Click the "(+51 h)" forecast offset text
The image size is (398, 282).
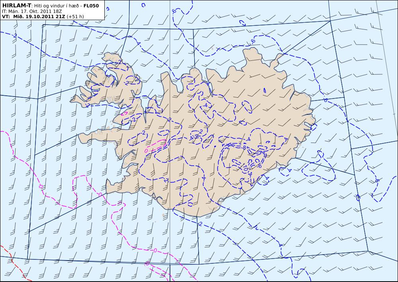tap(75, 17)
